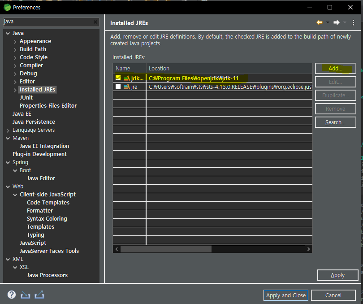Open the back history dropdown arrow
The height and width of the screenshot is (304, 363).
click(328, 22)
